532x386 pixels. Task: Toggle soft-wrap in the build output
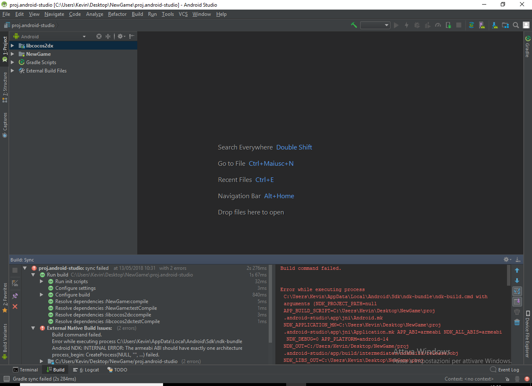click(x=517, y=291)
